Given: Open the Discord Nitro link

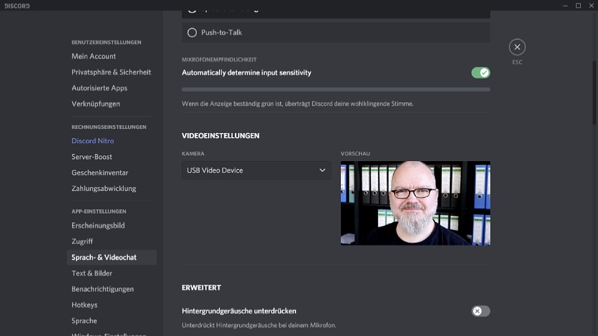Looking at the screenshot, I should [93, 141].
